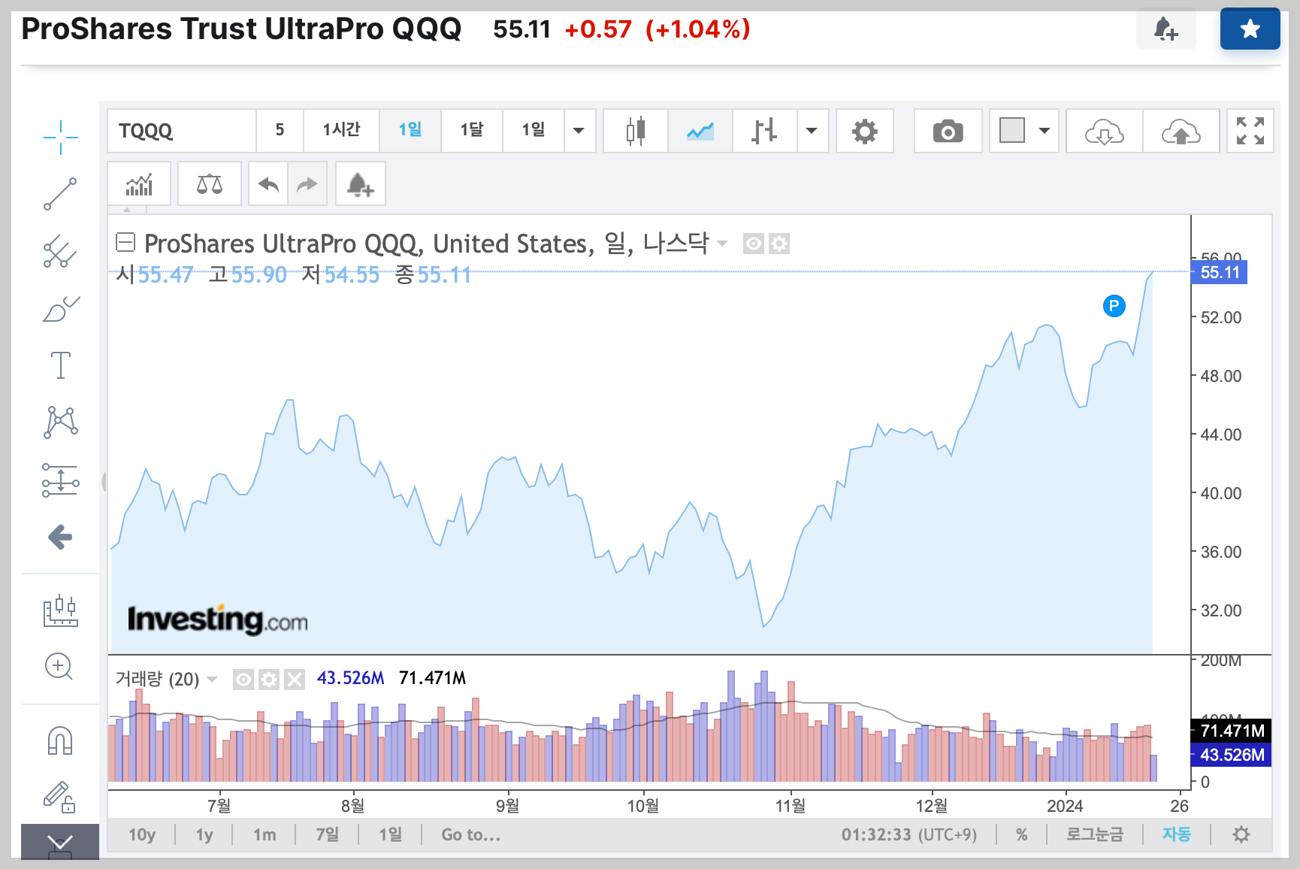The width and height of the screenshot is (1300, 869).
Task: Toggle the magnet mode icon
Action: point(60,741)
